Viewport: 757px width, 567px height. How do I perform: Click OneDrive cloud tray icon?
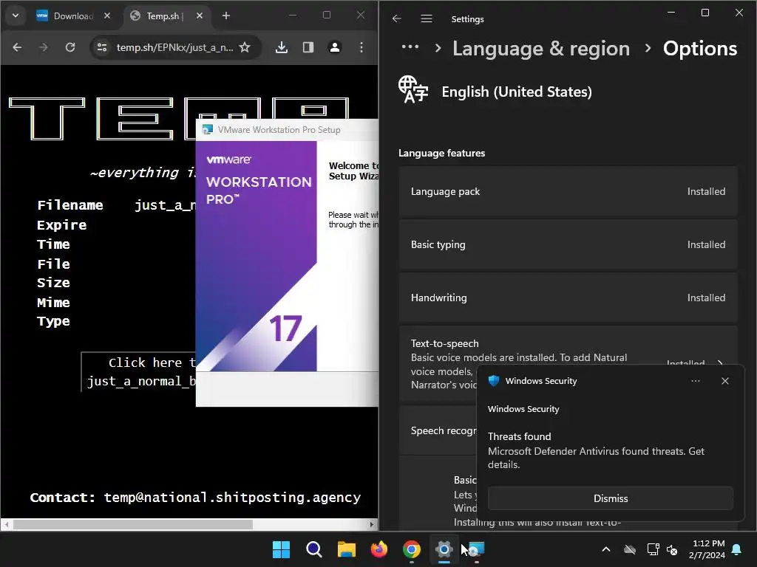pos(630,549)
